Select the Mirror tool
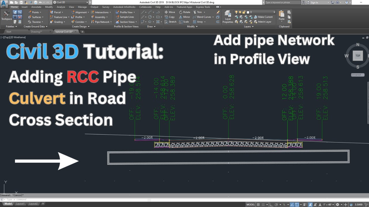Image resolution: width=369 pixels, height=207 pixels. point(184,17)
